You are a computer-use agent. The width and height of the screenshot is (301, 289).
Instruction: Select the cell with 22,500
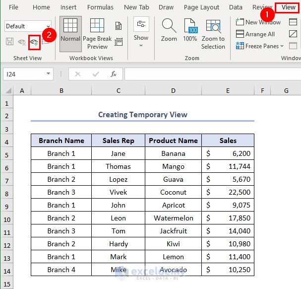coord(228,192)
